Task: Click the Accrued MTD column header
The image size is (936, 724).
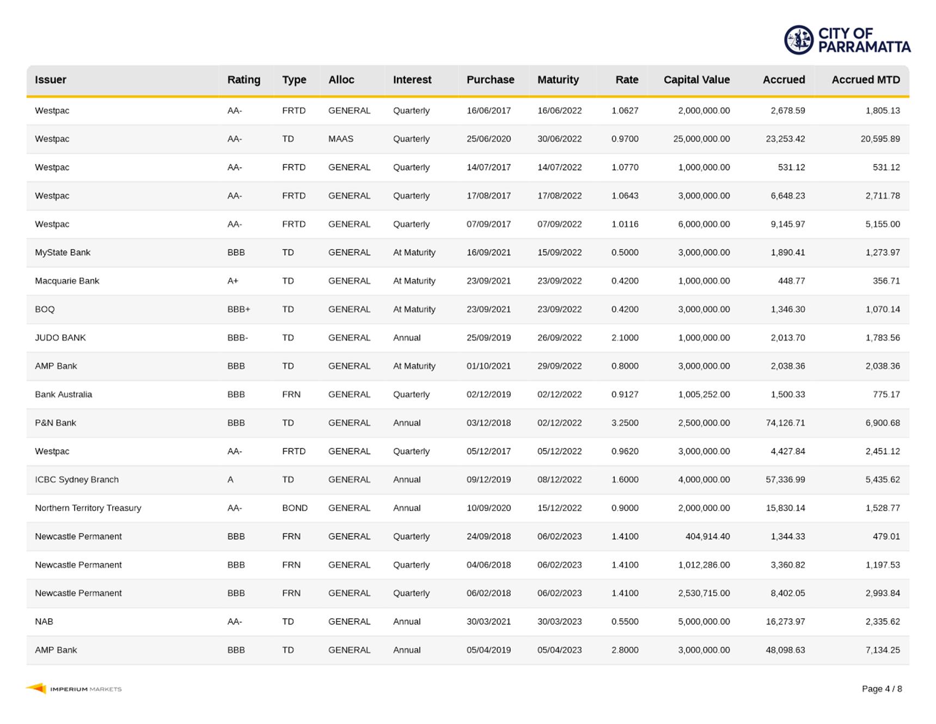Action: tap(866, 80)
